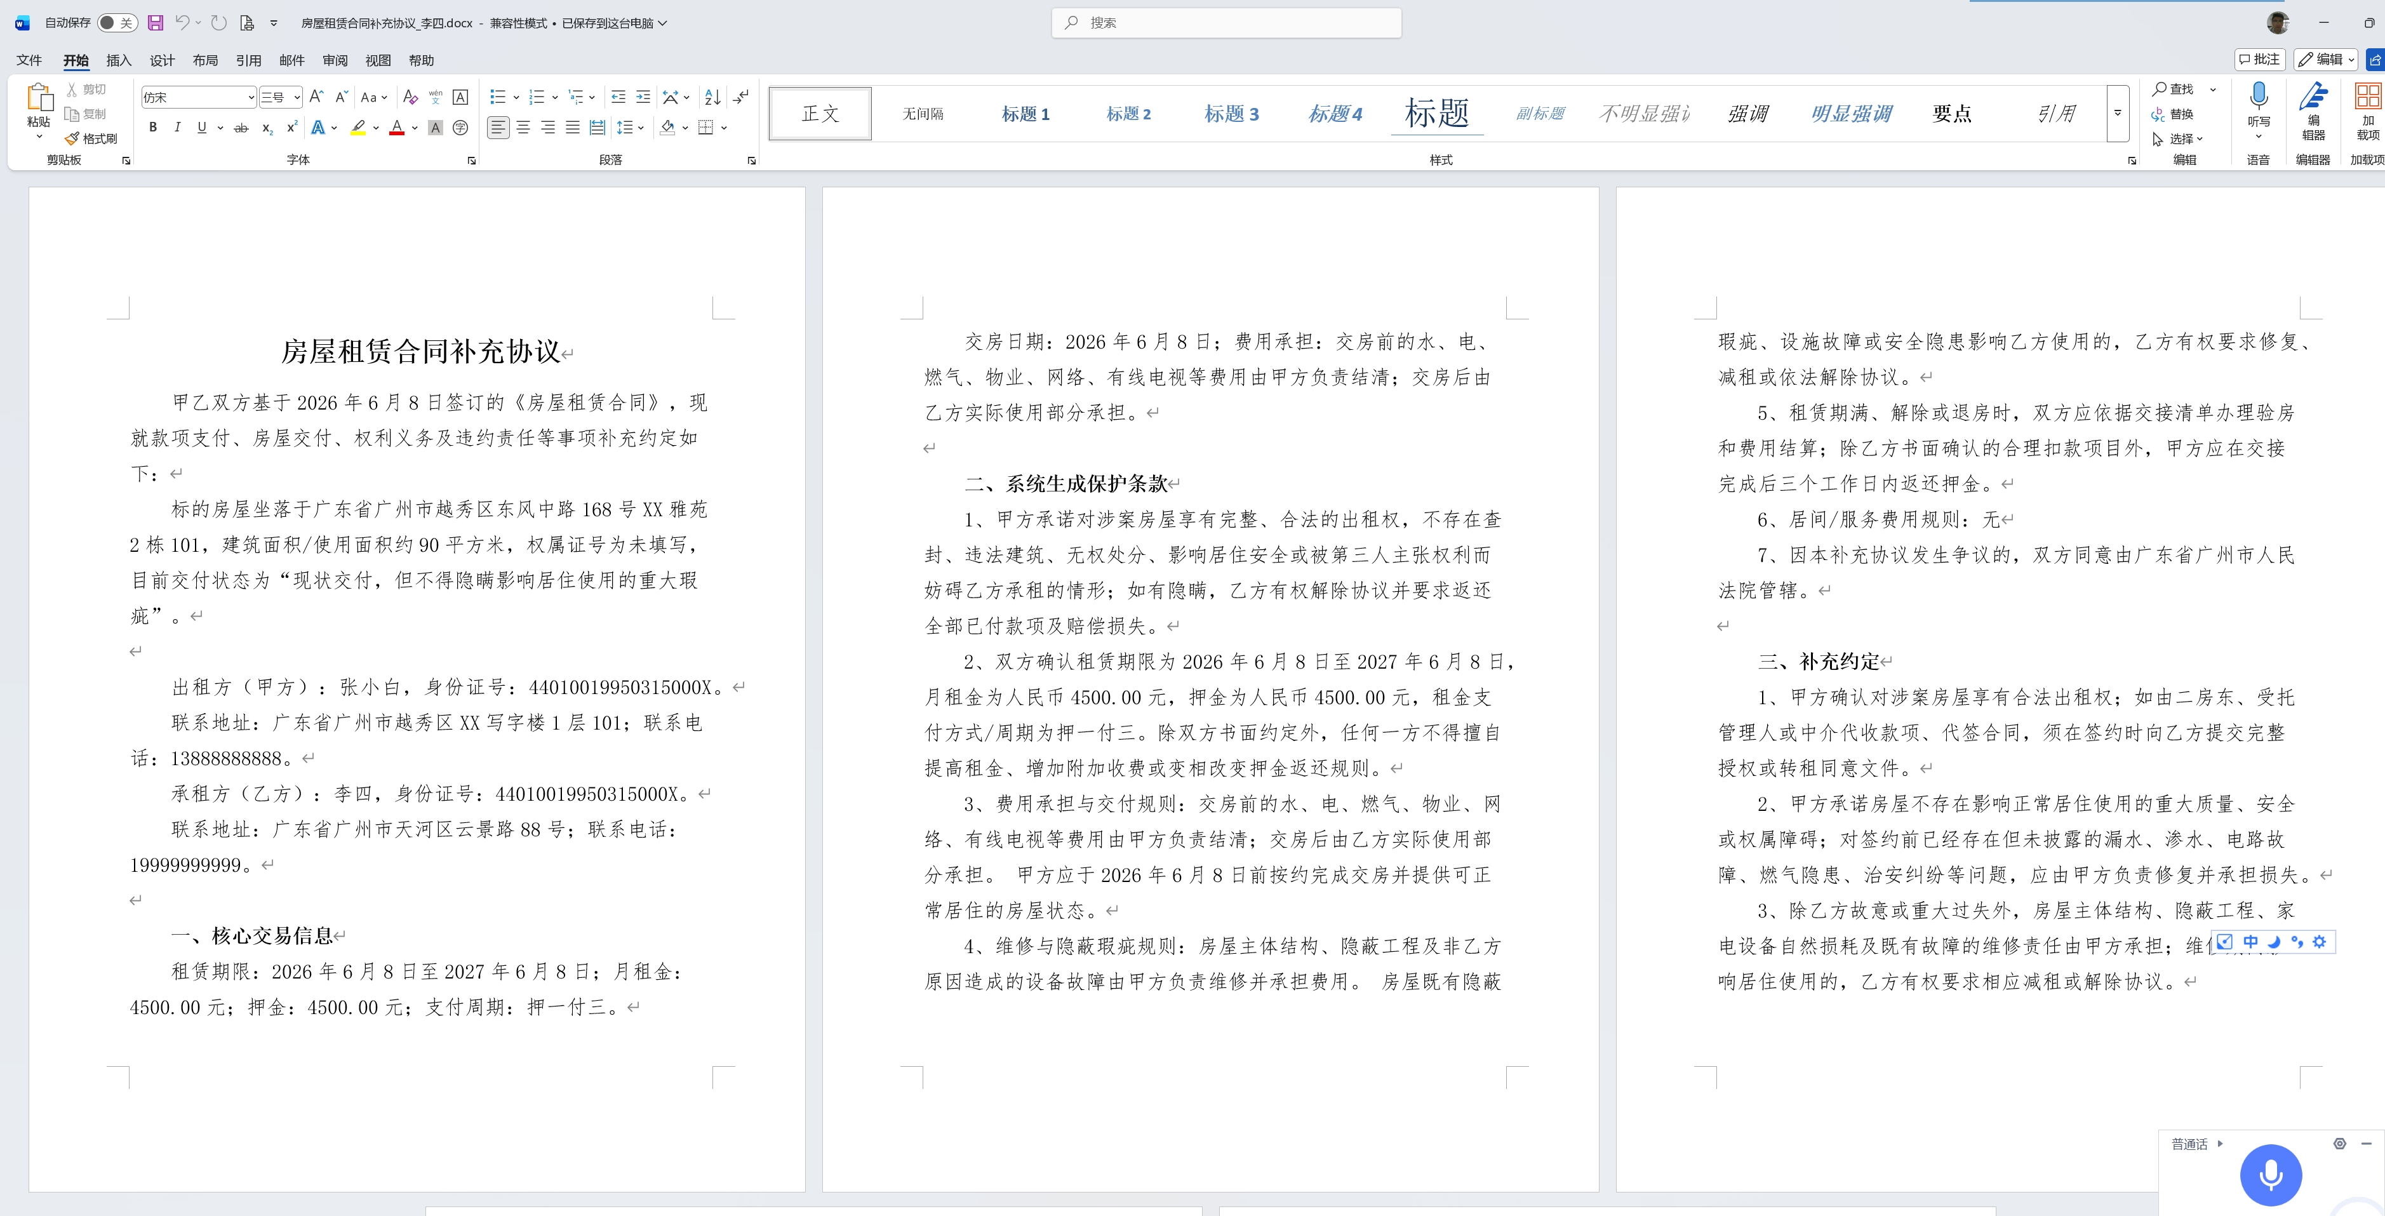
Task: Click the Find (查找) button
Action: tap(2174, 89)
